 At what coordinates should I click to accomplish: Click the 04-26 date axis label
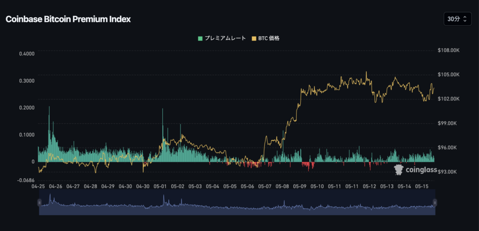[55, 186]
